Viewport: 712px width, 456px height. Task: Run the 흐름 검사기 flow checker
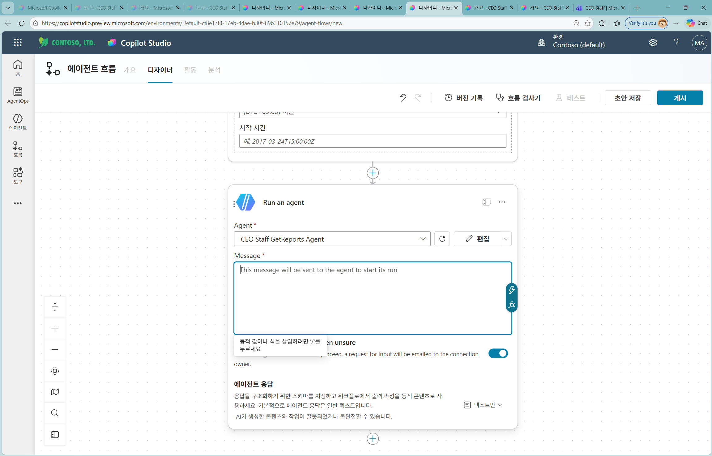coord(518,98)
